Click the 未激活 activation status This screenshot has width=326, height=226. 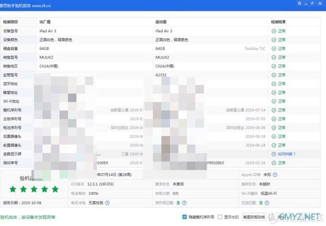pos(178,184)
